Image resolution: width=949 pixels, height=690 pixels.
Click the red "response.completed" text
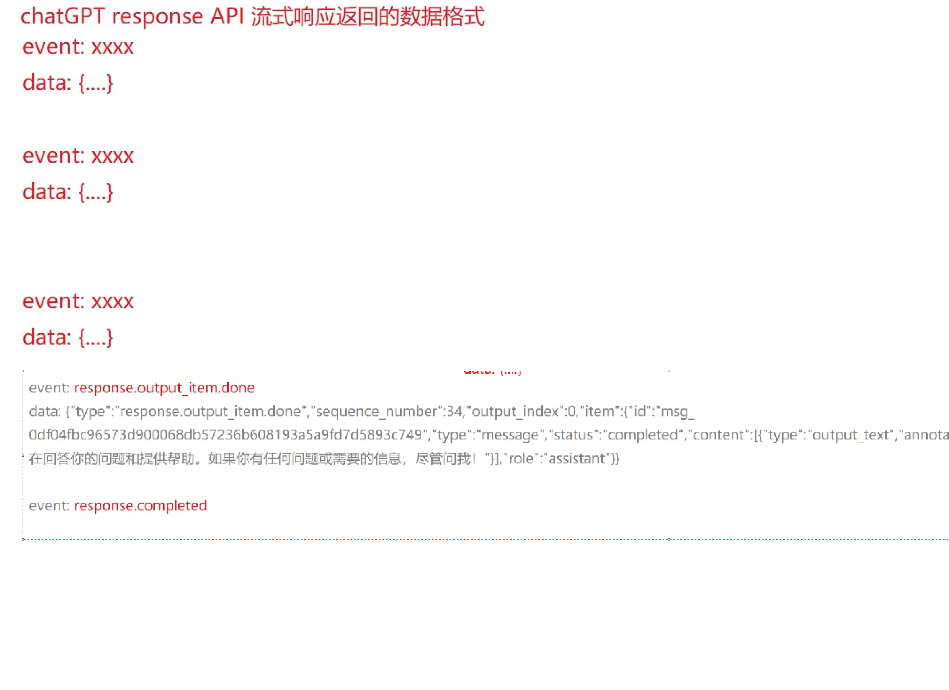(140, 506)
